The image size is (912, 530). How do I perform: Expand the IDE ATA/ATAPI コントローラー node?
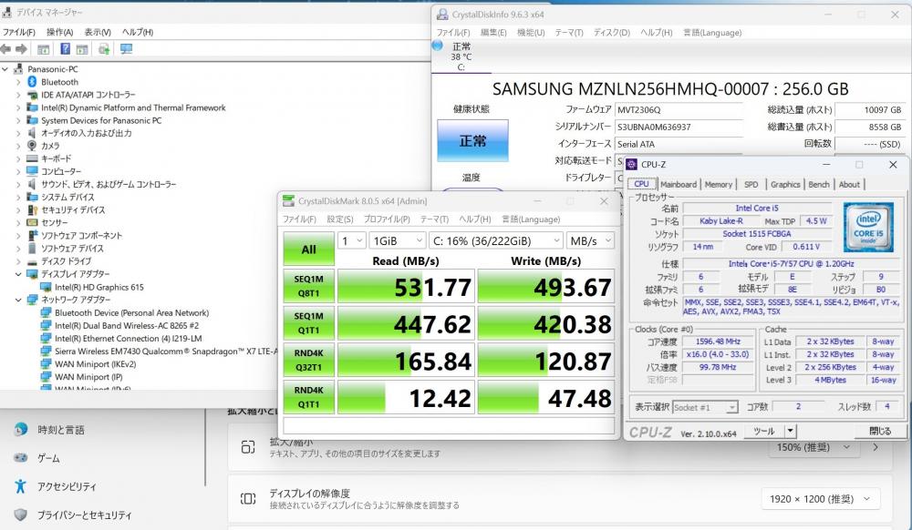(18, 95)
